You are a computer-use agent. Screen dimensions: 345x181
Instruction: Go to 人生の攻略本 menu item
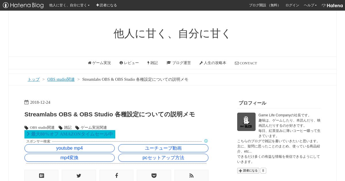[213, 63]
